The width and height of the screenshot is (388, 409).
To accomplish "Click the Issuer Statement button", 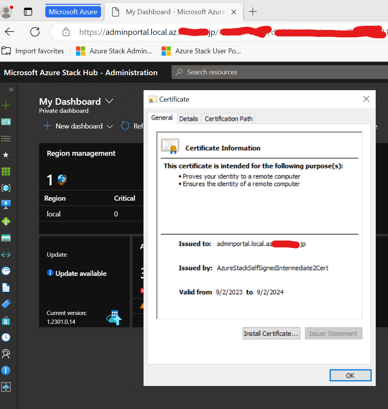I will (x=333, y=333).
